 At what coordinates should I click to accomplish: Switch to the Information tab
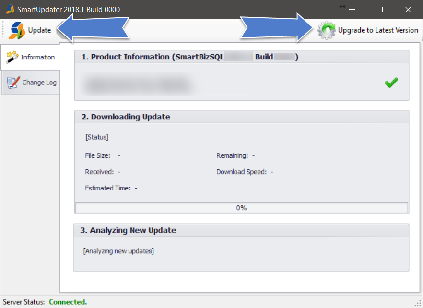(30, 57)
